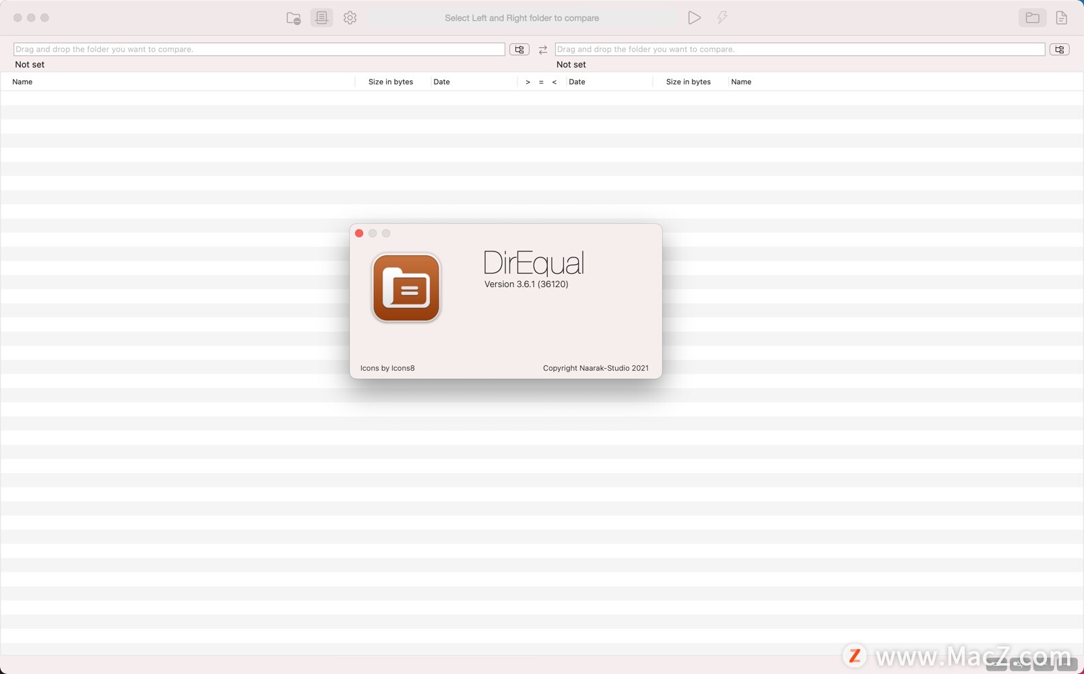This screenshot has width=1084, height=674.
Task: Sort by right Date column header
Action: (577, 82)
